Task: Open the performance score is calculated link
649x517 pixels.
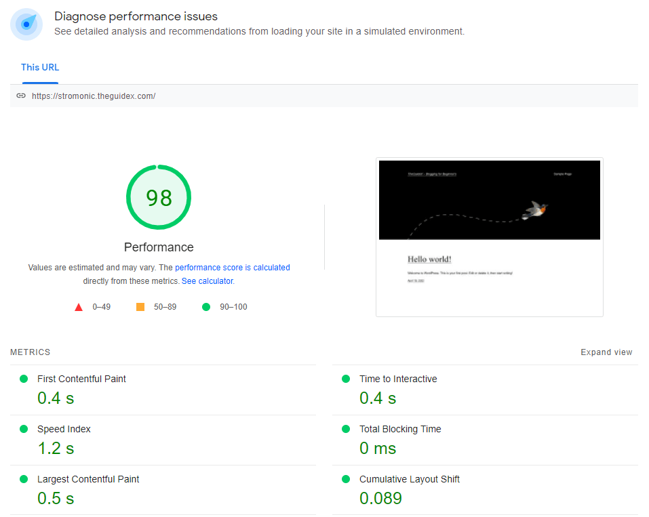Action: point(233,267)
